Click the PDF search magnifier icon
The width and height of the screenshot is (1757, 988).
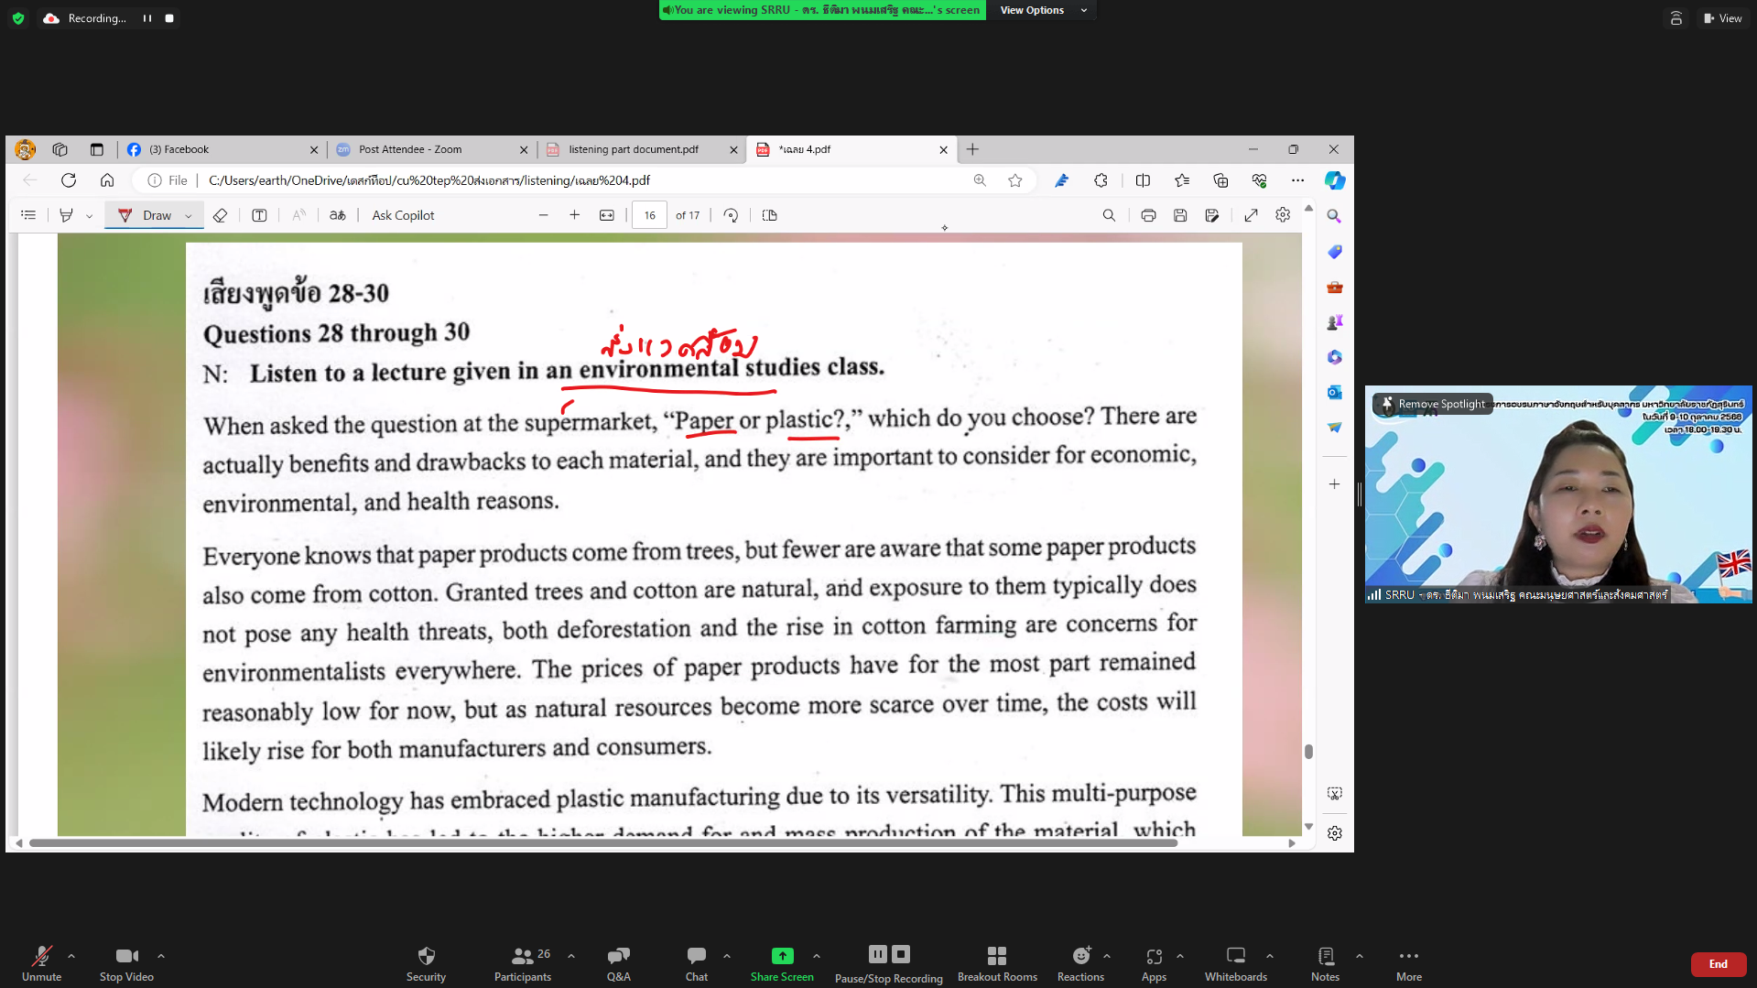[x=1109, y=215]
